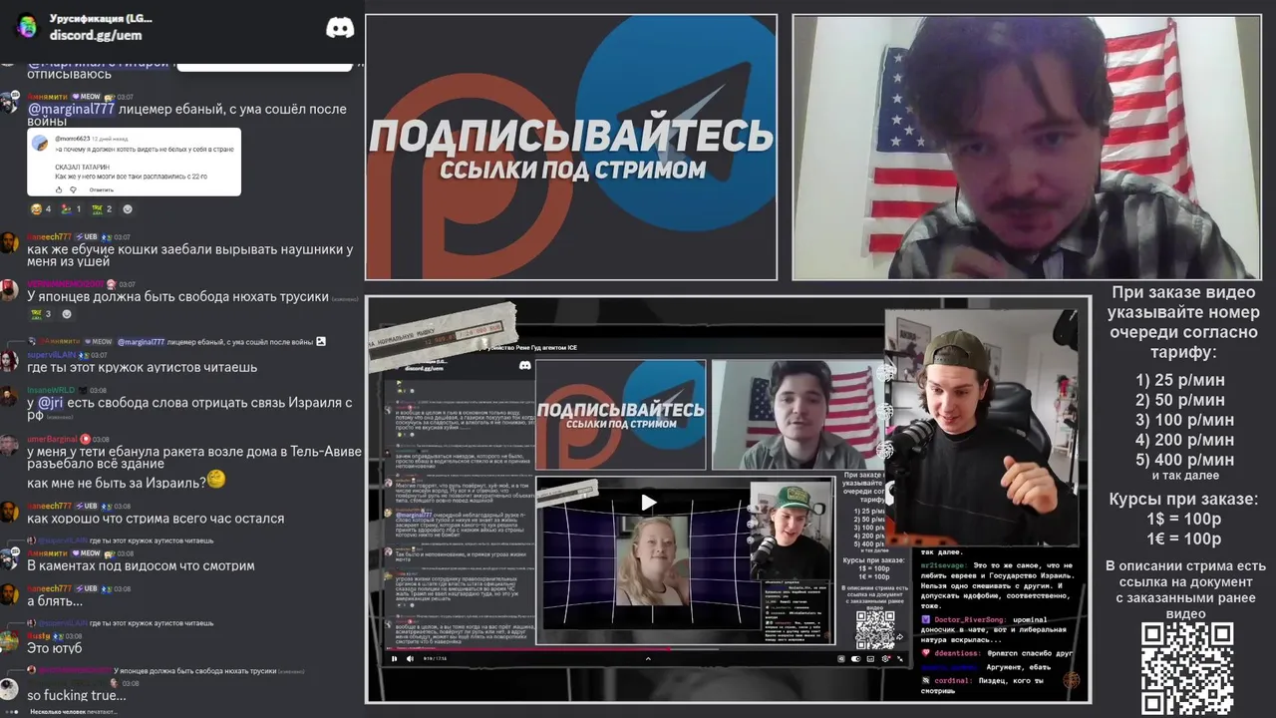The height and width of the screenshot is (718, 1276).
Task: Click the image attachment icon in the reply preview
Action: tap(321, 342)
